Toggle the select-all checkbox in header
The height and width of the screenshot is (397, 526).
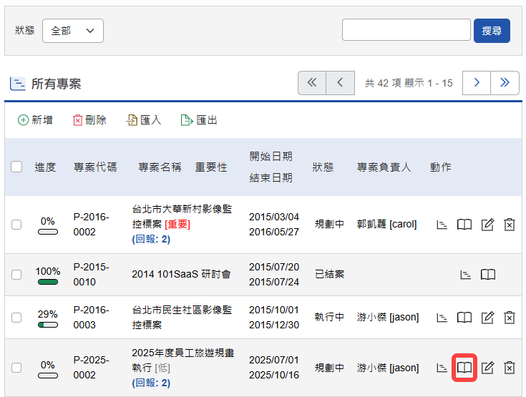click(16, 167)
